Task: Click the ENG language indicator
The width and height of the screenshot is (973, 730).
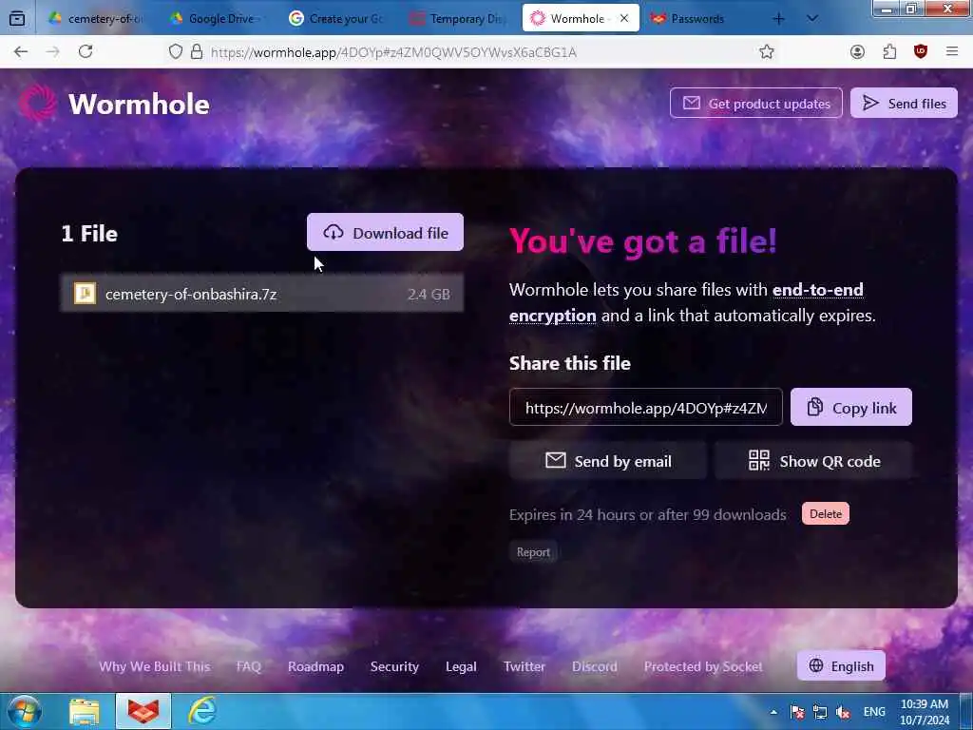Action: (x=874, y=712)
